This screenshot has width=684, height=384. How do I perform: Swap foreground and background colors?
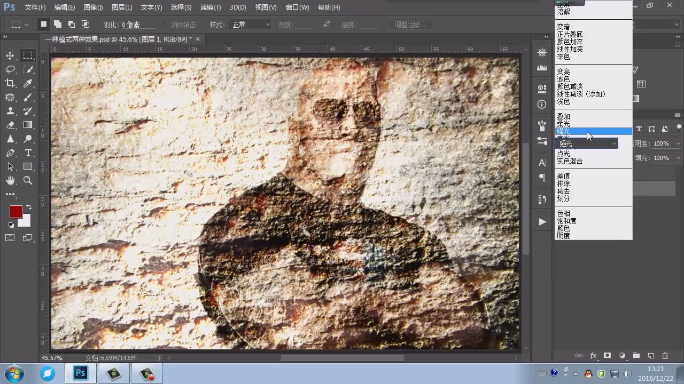tap(29, 207)
